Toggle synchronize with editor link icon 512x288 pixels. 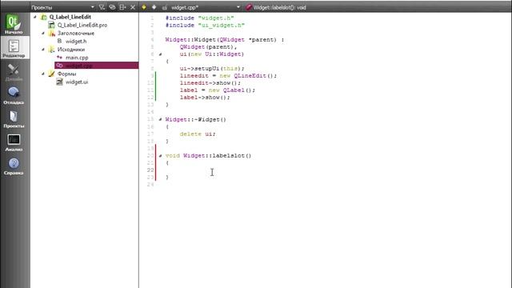[112, 7]
